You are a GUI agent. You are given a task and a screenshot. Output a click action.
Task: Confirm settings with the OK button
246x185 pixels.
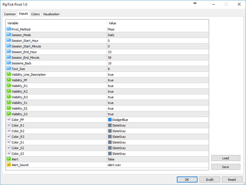pos(187,180)
